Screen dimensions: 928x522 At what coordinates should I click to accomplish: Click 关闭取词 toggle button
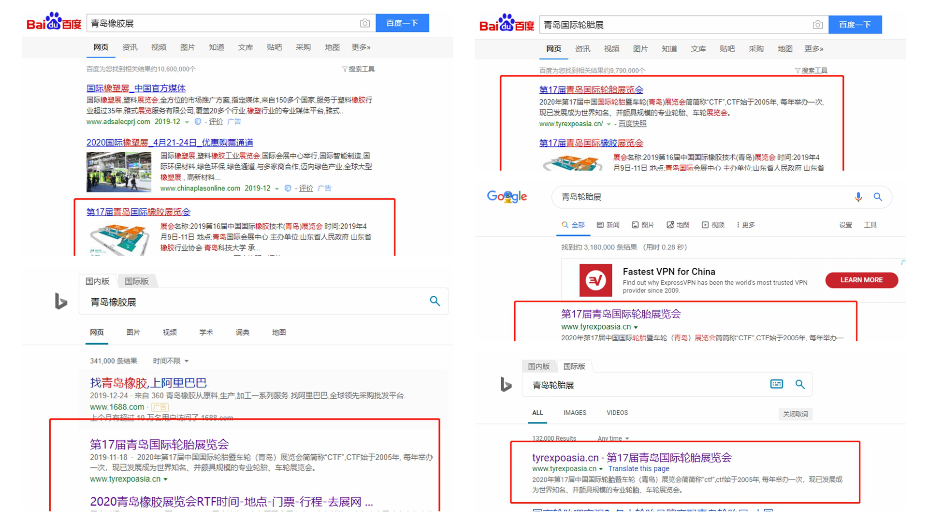point(795,414)
